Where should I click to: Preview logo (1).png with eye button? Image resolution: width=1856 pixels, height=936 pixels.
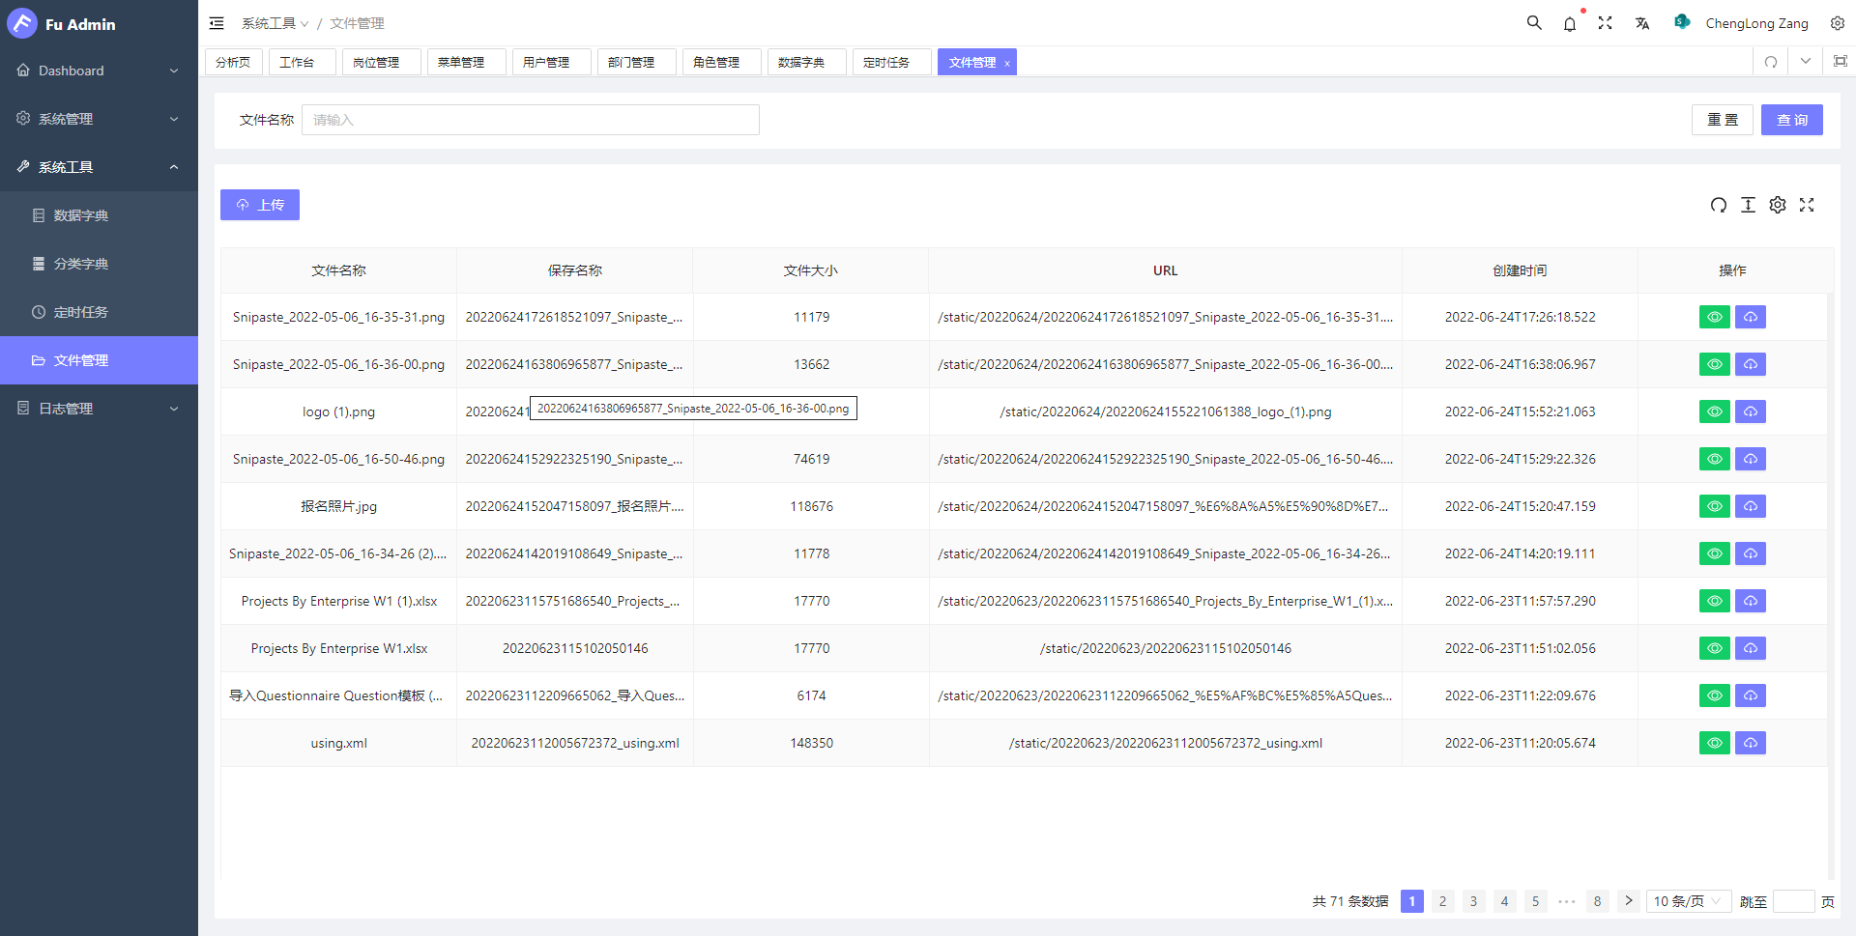point(1715,411)
